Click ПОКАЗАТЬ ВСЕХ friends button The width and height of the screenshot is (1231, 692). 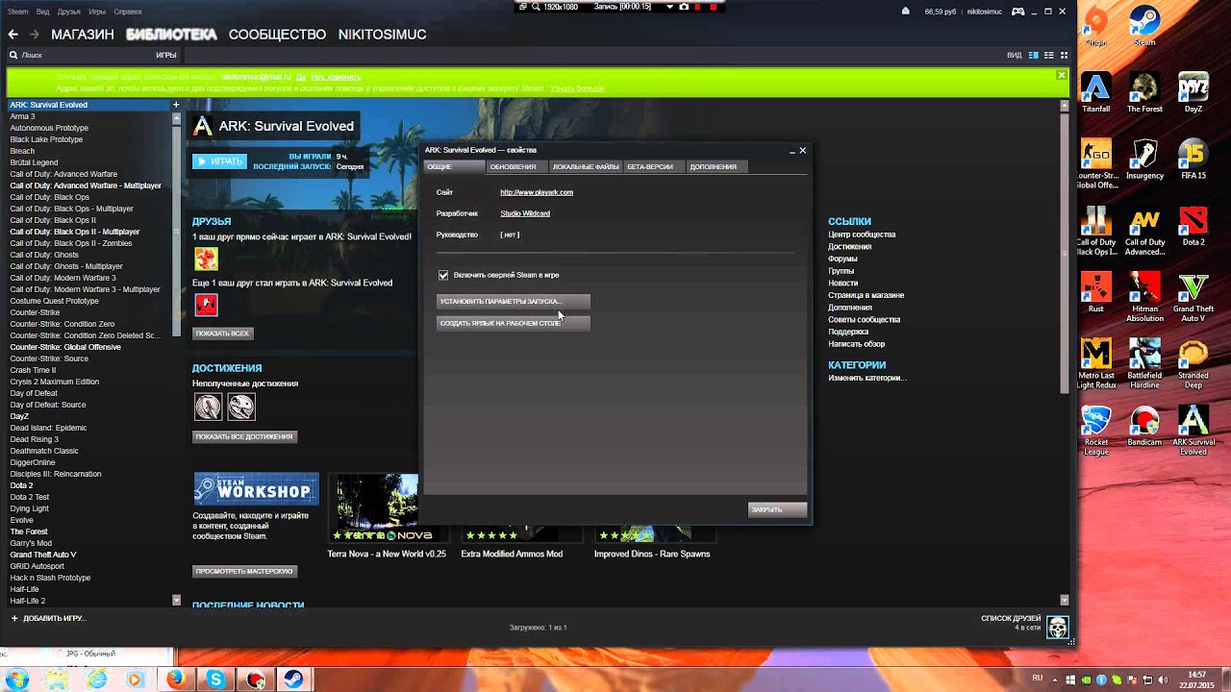pyautogui.click(x=223, y=334)
